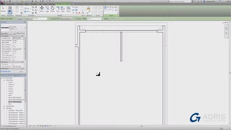Toggle the Top is Attached checkbox
The width and height of the screenshot is (231, 130).
coord(13,55)
